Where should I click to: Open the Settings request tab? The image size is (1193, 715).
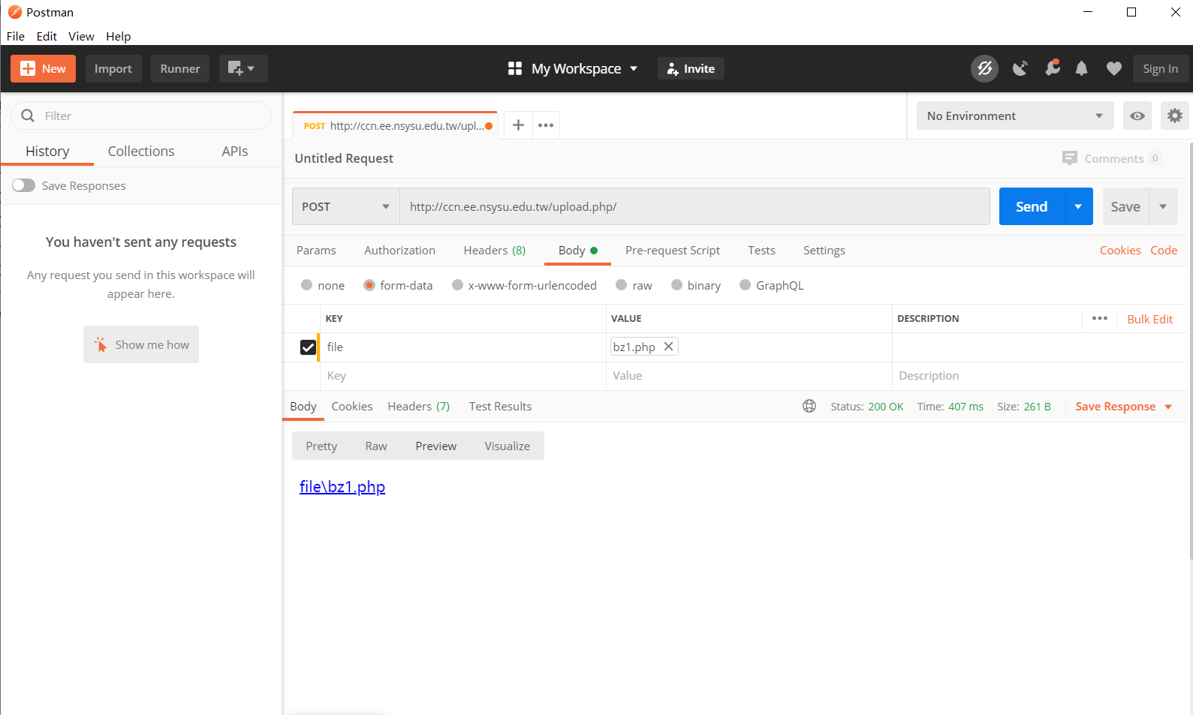pos(824,251)
